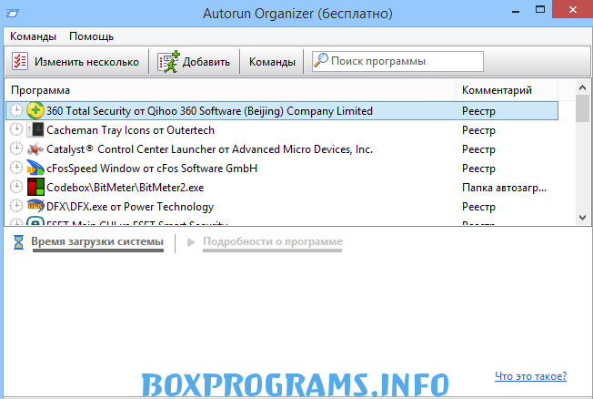Click clock icon beside DFX\DFX.exe

pyautogui.click(x=16, y=205)
